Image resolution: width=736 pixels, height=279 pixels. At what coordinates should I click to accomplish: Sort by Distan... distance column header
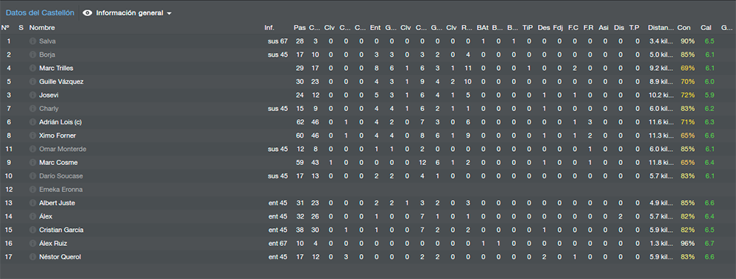point(661,28)
